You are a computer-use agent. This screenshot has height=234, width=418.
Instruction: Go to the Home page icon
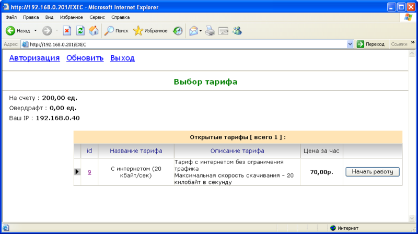point(94,31)
